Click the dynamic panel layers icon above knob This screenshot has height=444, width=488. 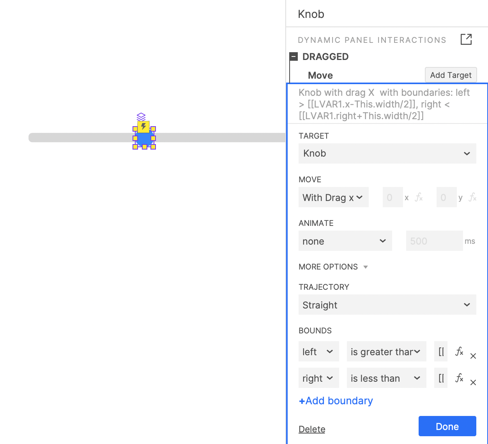click(x=141, y=116)
